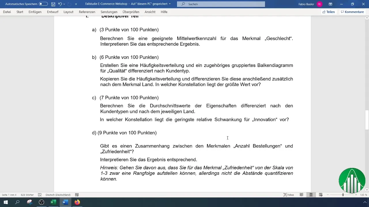Click the macro recording status icon
Image resolution: width=369 pixels, height=207 pixels.
click(77, 195)
